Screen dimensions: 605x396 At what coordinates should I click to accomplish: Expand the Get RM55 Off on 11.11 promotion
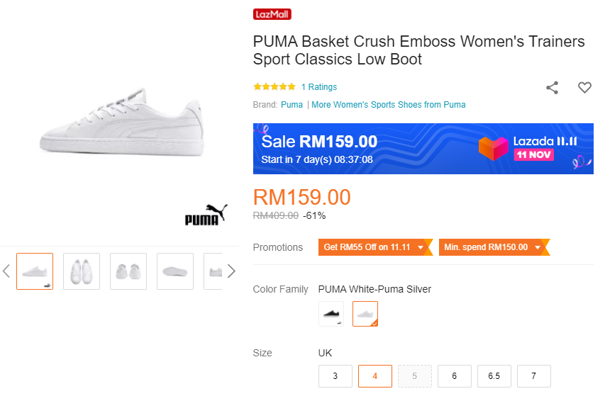[x=375, y=247]
